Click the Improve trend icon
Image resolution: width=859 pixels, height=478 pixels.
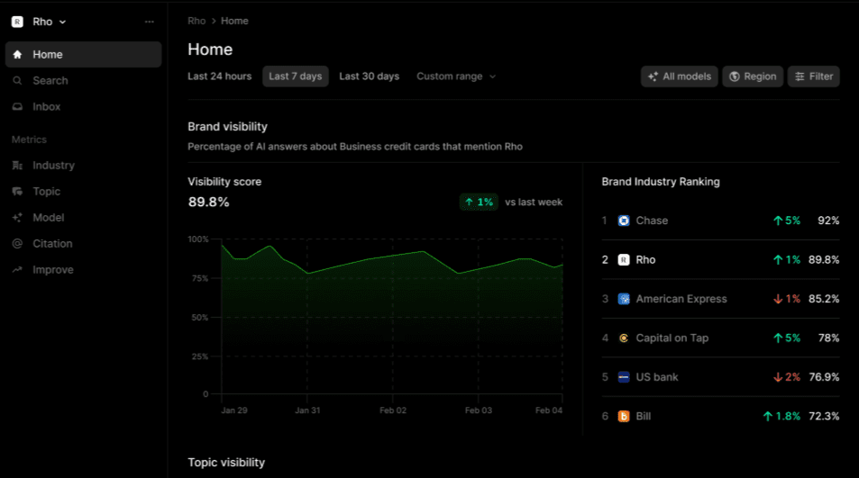pos(17,270)
